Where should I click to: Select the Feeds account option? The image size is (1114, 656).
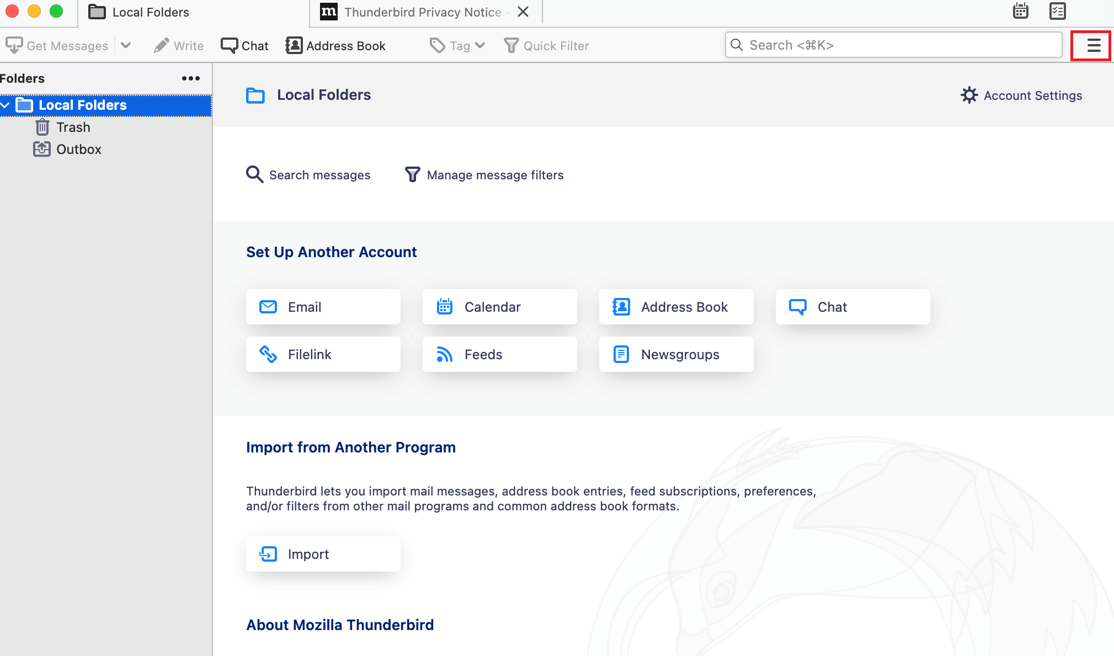click(482, 354)
